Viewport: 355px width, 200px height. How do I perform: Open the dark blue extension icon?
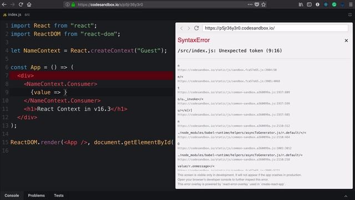pos(342,4)
